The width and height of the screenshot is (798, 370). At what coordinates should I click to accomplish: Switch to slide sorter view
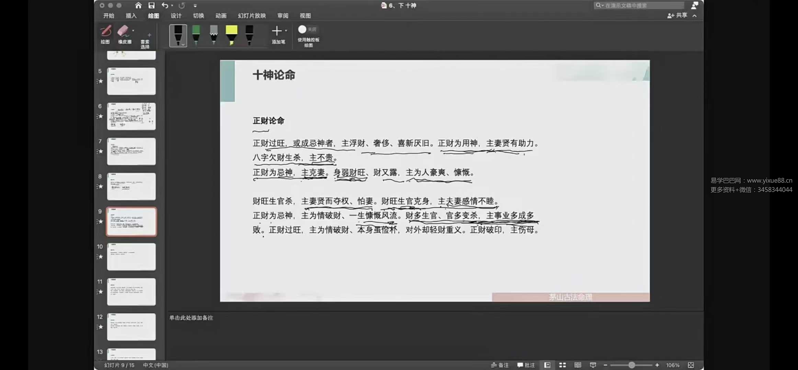tap(562, 365)
